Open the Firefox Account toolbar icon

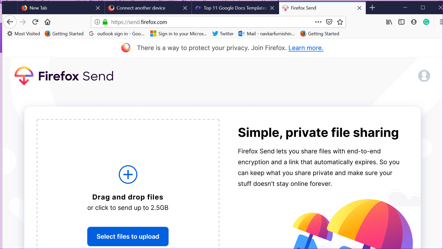414,22
